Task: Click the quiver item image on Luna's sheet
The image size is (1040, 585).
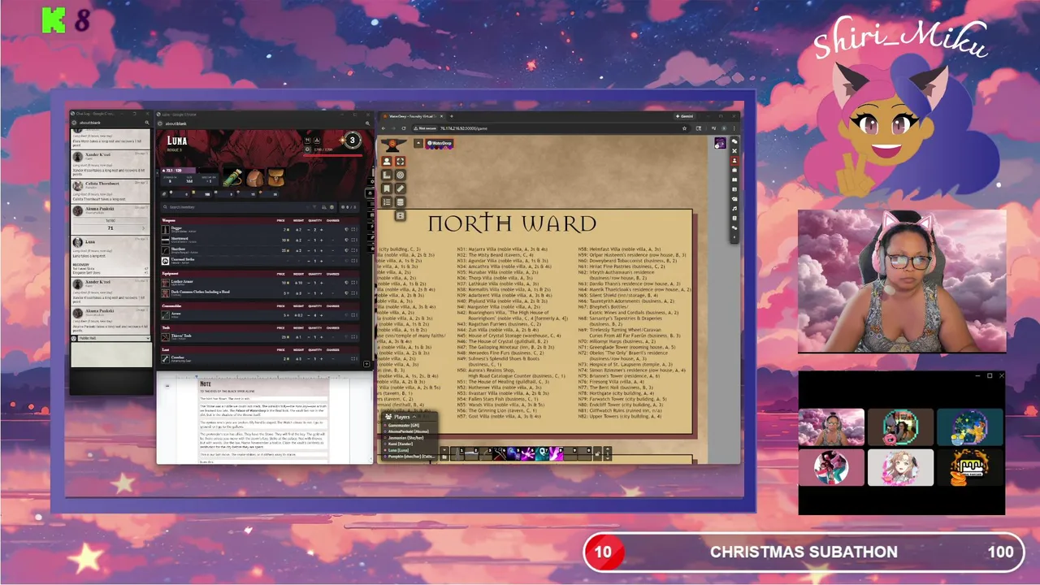Action: [x=233, y=177]
